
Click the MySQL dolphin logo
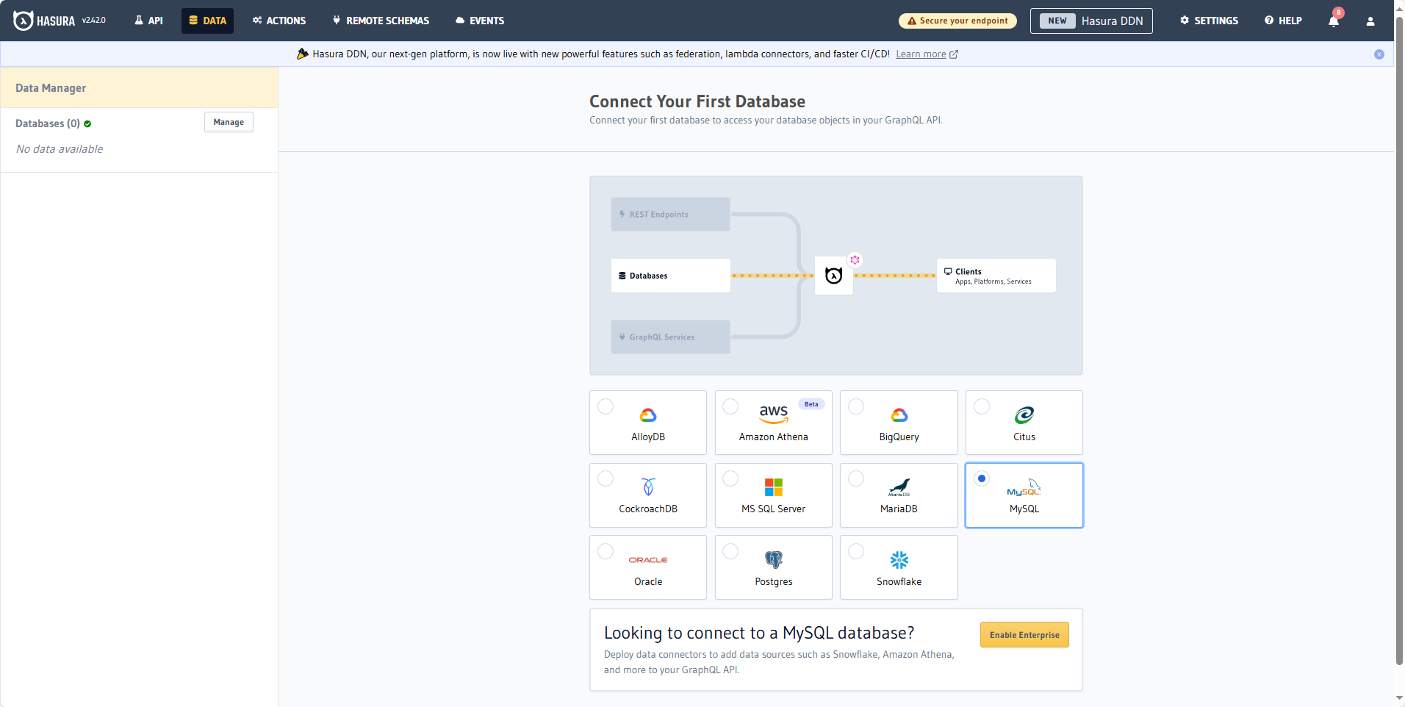tap(1024, 487)
